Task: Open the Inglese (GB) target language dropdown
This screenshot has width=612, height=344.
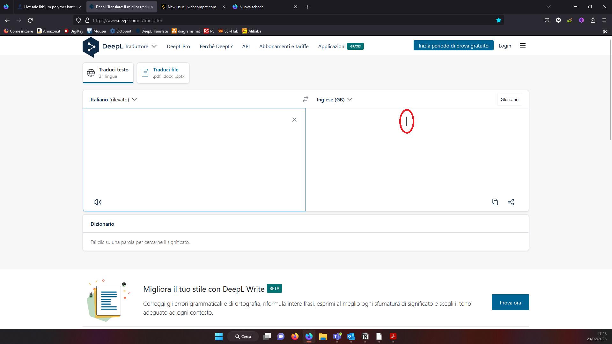Action: pyautogui.click(x=334, y=99)
